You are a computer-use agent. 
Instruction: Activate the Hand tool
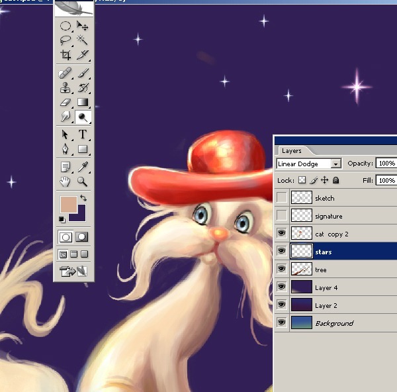coord(66,181)
